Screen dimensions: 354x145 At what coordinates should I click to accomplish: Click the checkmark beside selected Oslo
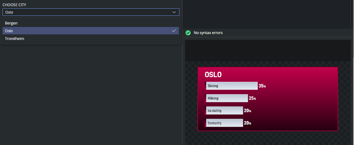click(x=174, y=31)
